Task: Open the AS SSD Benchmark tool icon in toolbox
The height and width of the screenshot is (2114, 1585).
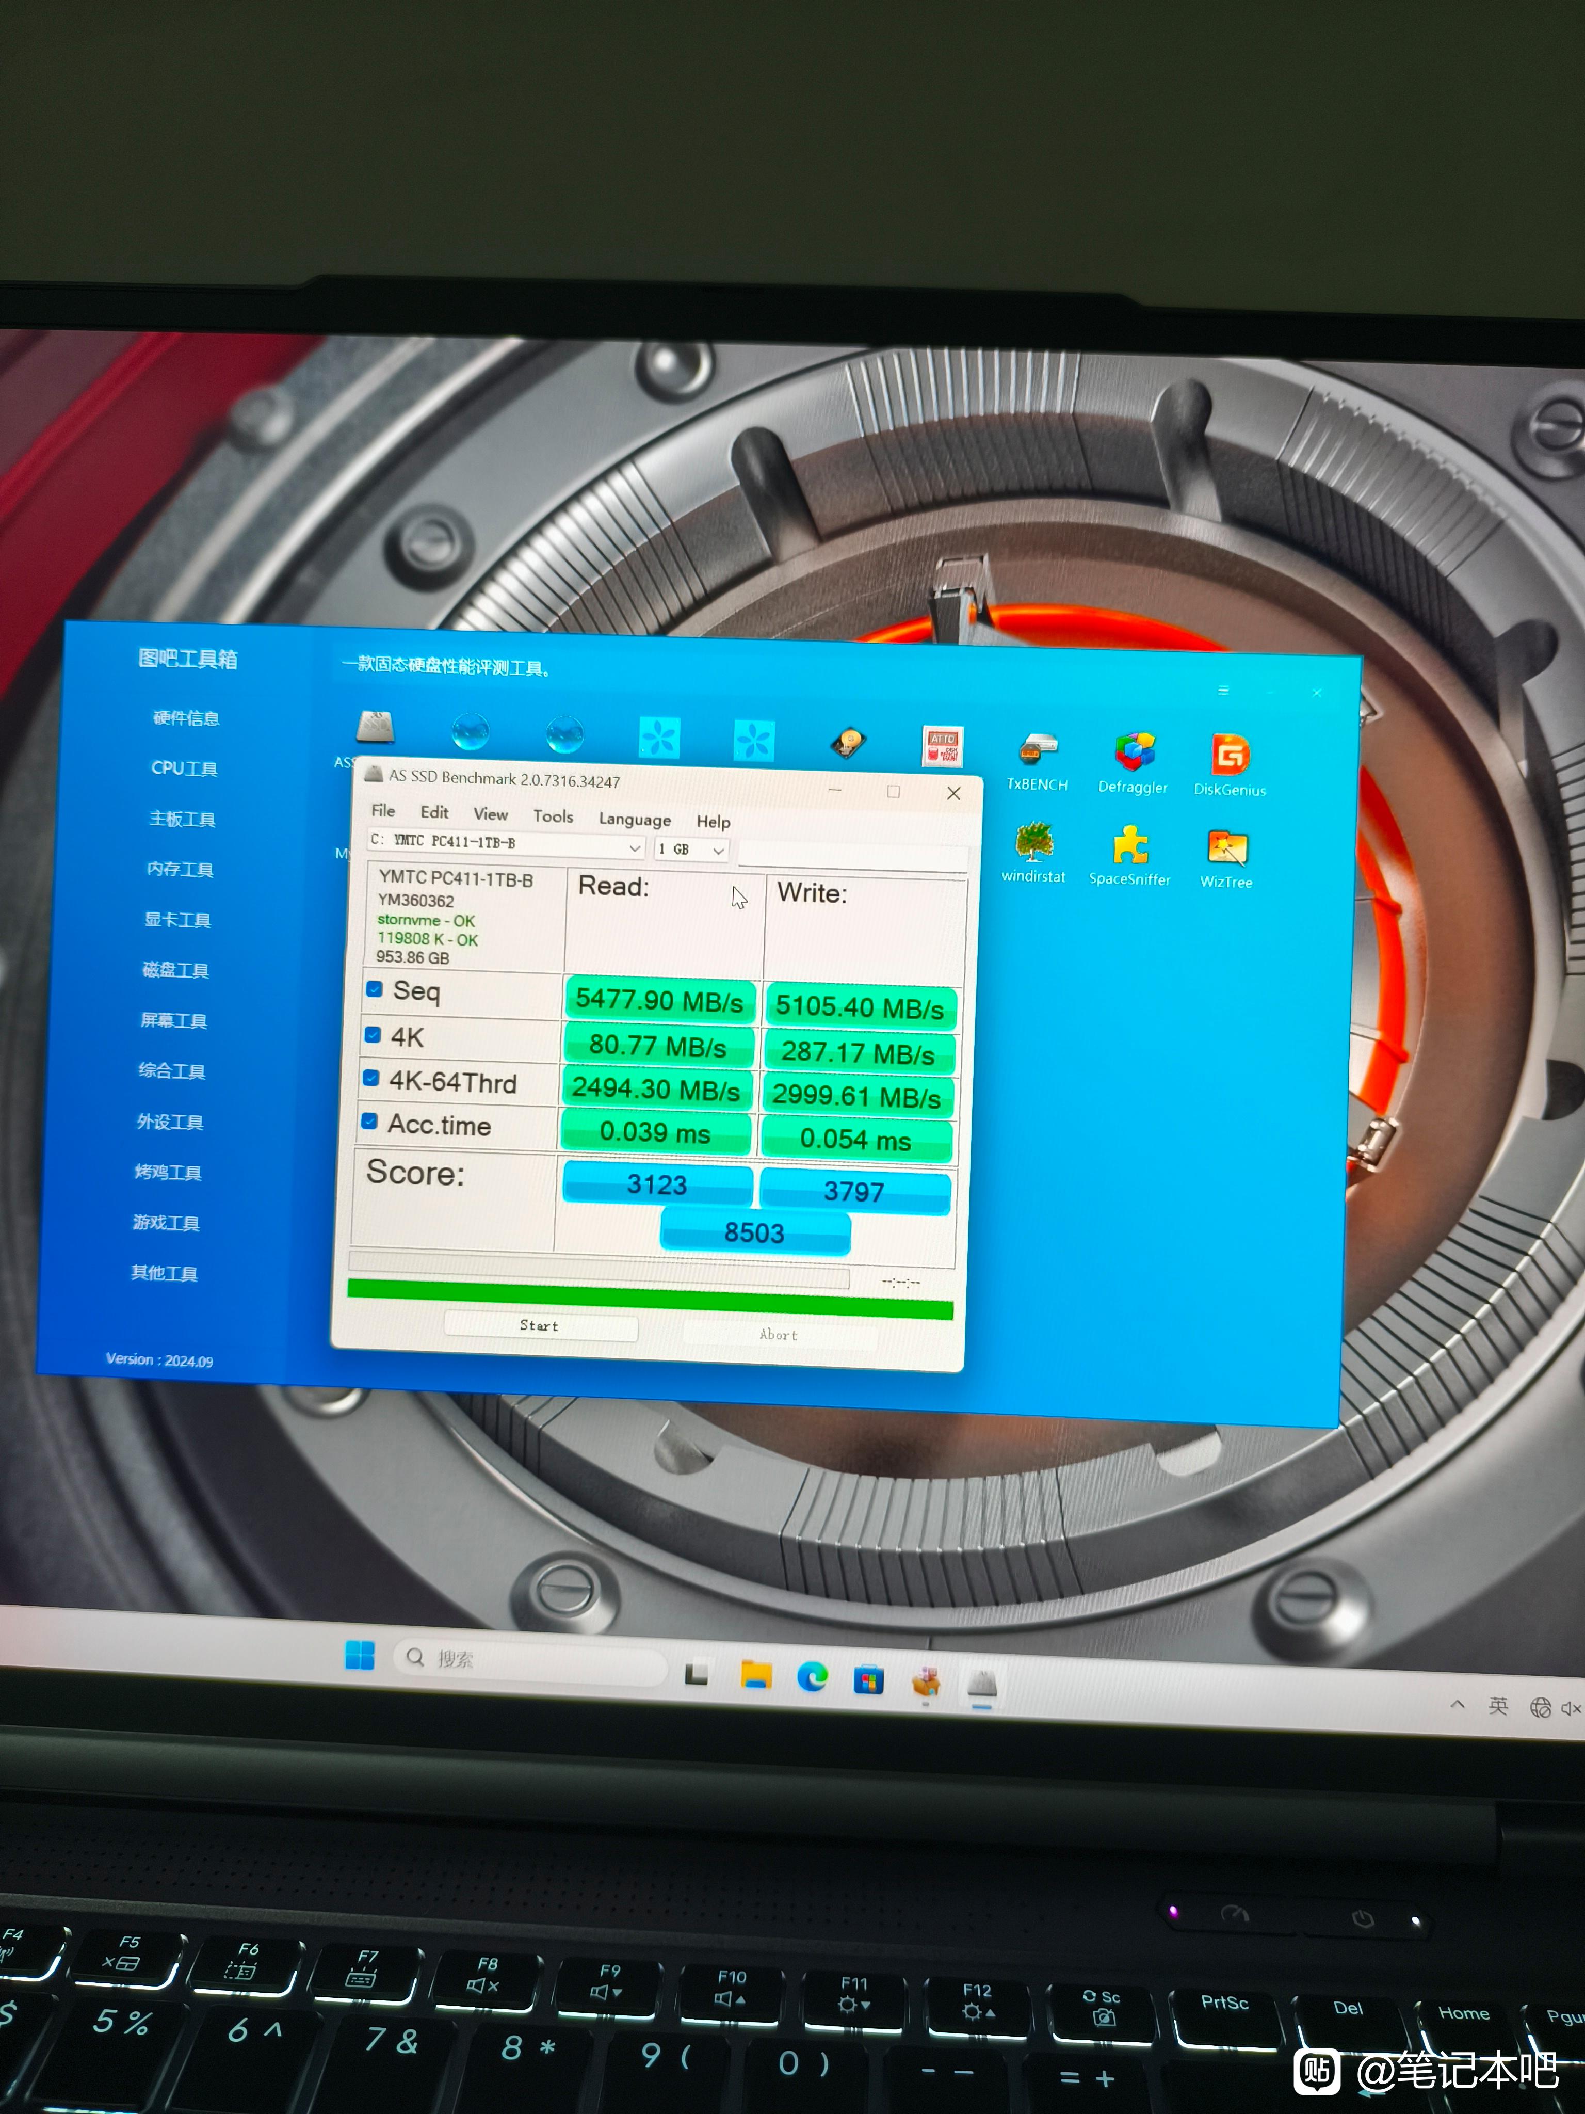Action: pyautogui.click(x=376, y=726)
